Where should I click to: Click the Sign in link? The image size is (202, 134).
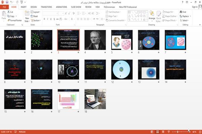pos(195,7)
